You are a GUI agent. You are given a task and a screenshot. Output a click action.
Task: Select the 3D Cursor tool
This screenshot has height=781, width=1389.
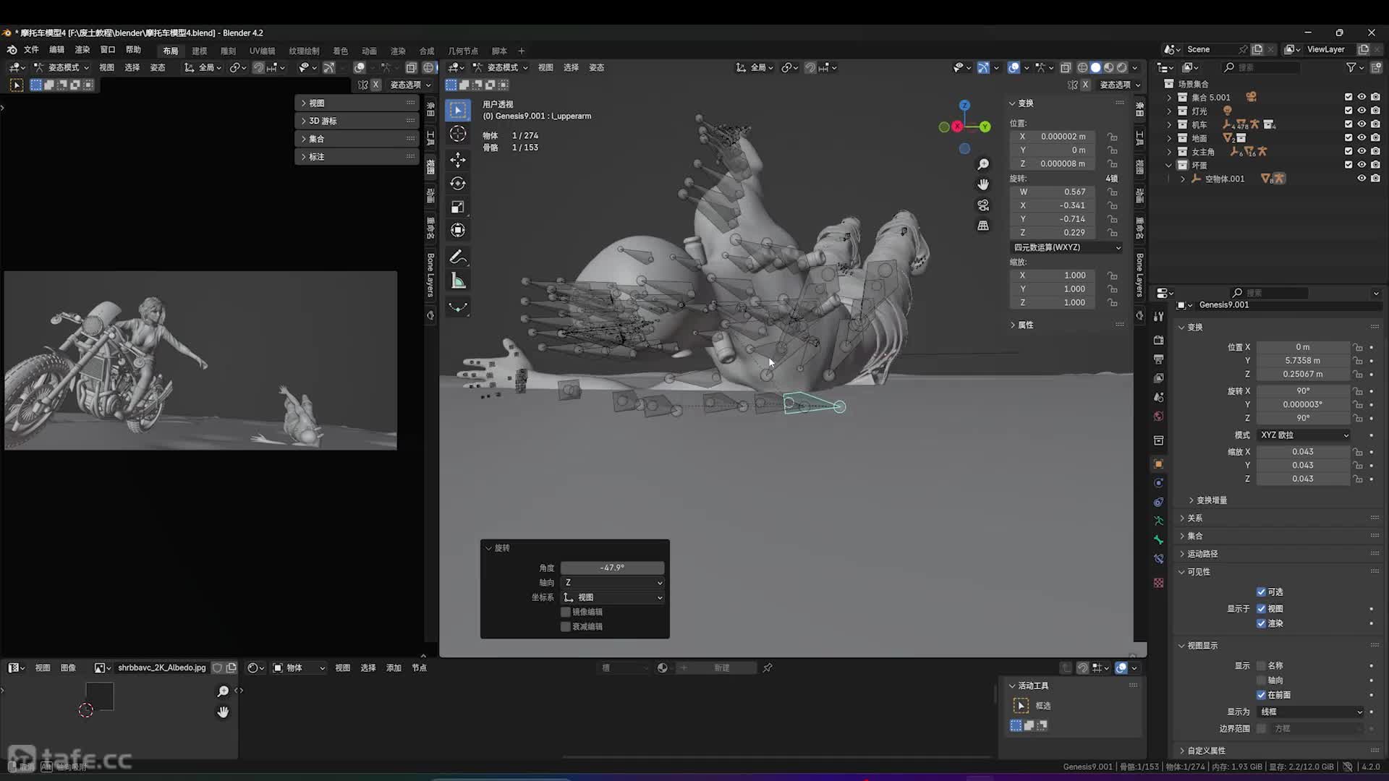click(x=458, y=134)
